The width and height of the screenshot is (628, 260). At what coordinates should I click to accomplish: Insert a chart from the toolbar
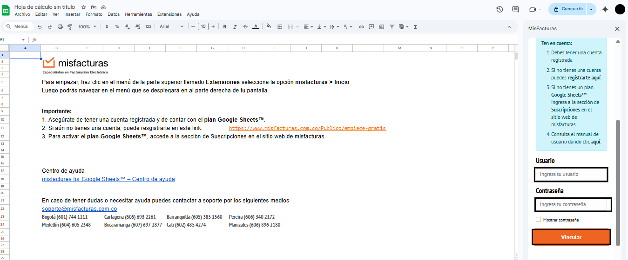[x=382, y=27]
